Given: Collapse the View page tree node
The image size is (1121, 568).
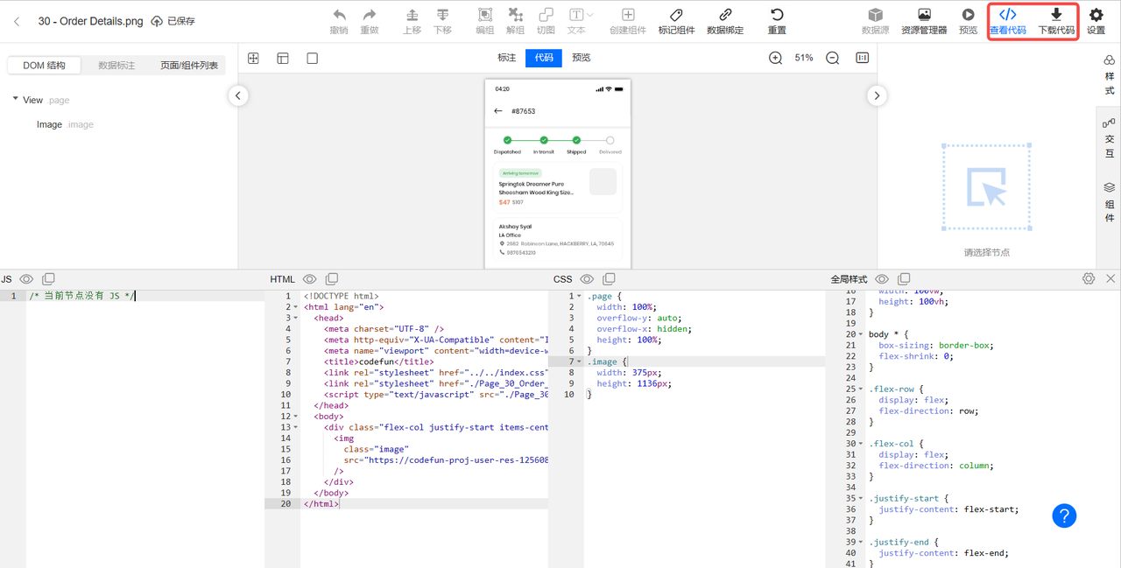Looking at the screenshot, I should [16, 100].
